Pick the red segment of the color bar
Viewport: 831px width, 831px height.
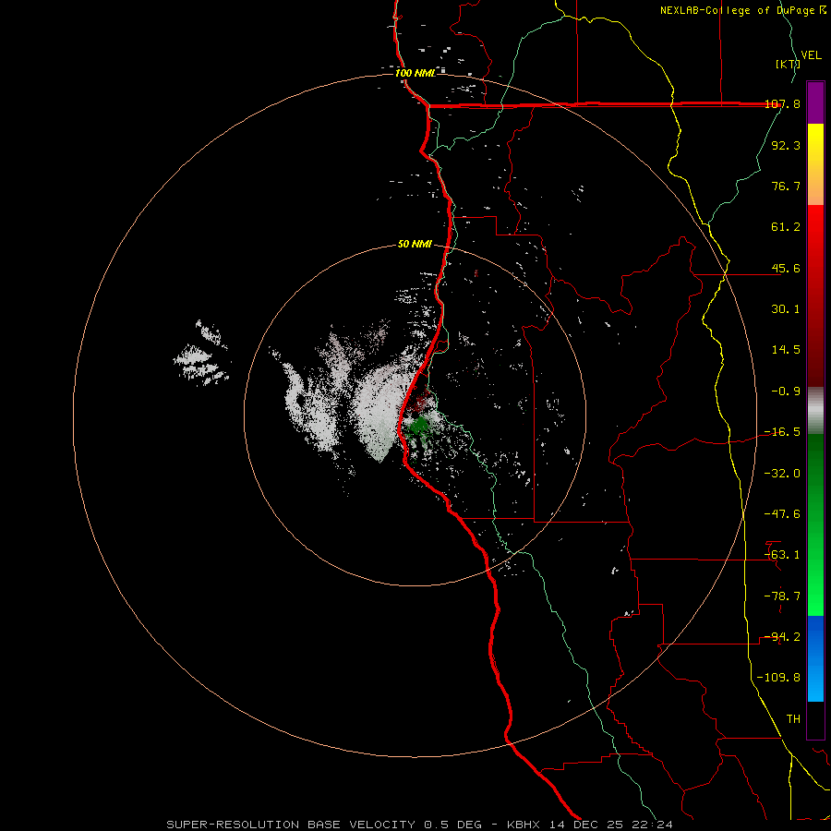815,295
